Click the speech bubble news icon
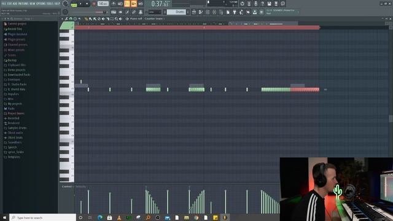 point(282,4)
